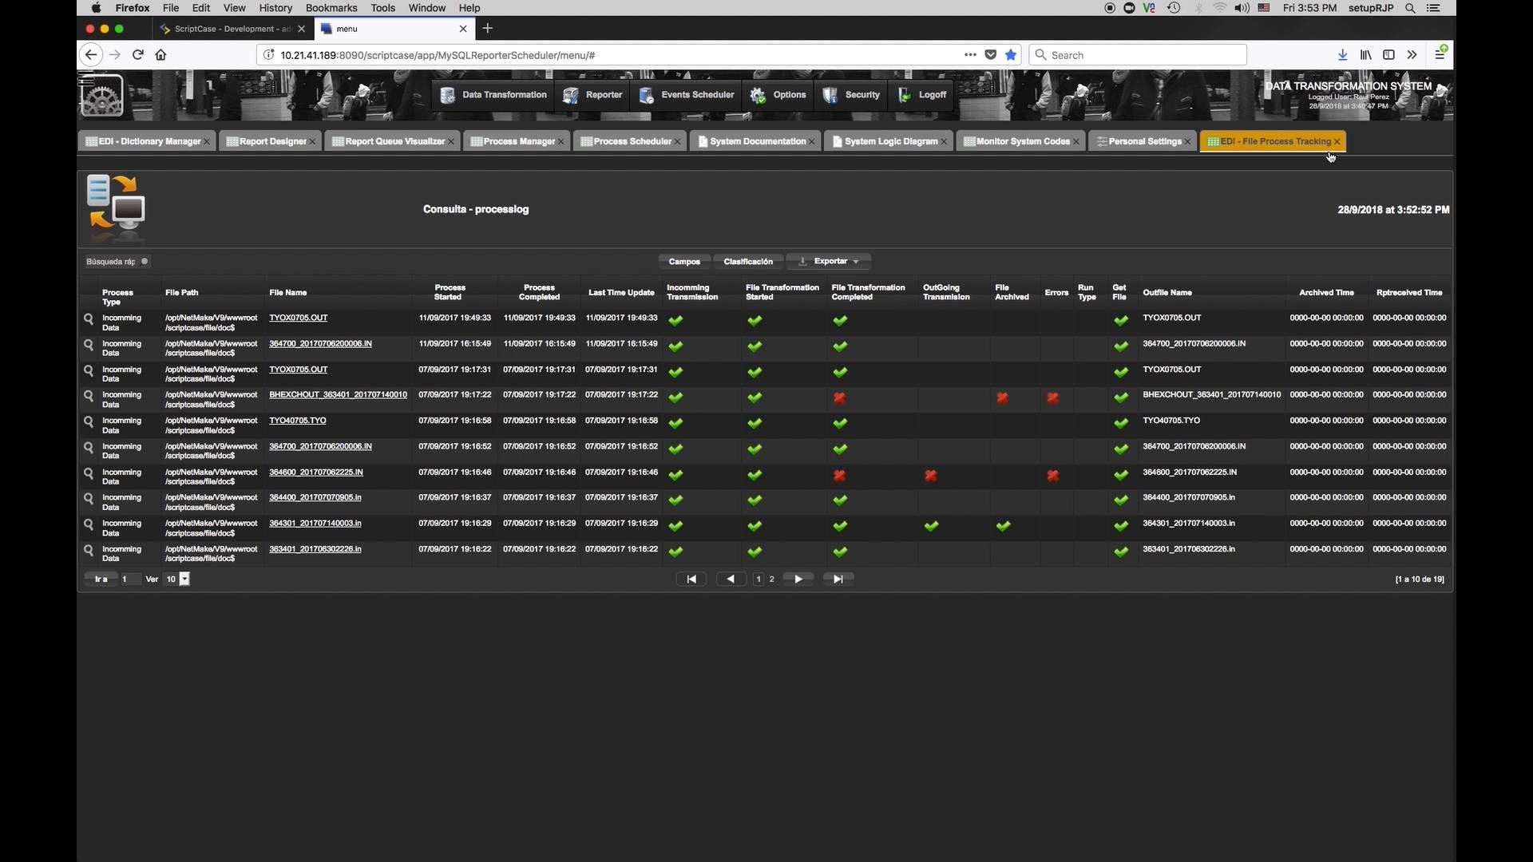Image resolution: width=1533 pixels, height=862 pixels.
Task: Open the Events Scheduler menu
Action: pos(687,95)
